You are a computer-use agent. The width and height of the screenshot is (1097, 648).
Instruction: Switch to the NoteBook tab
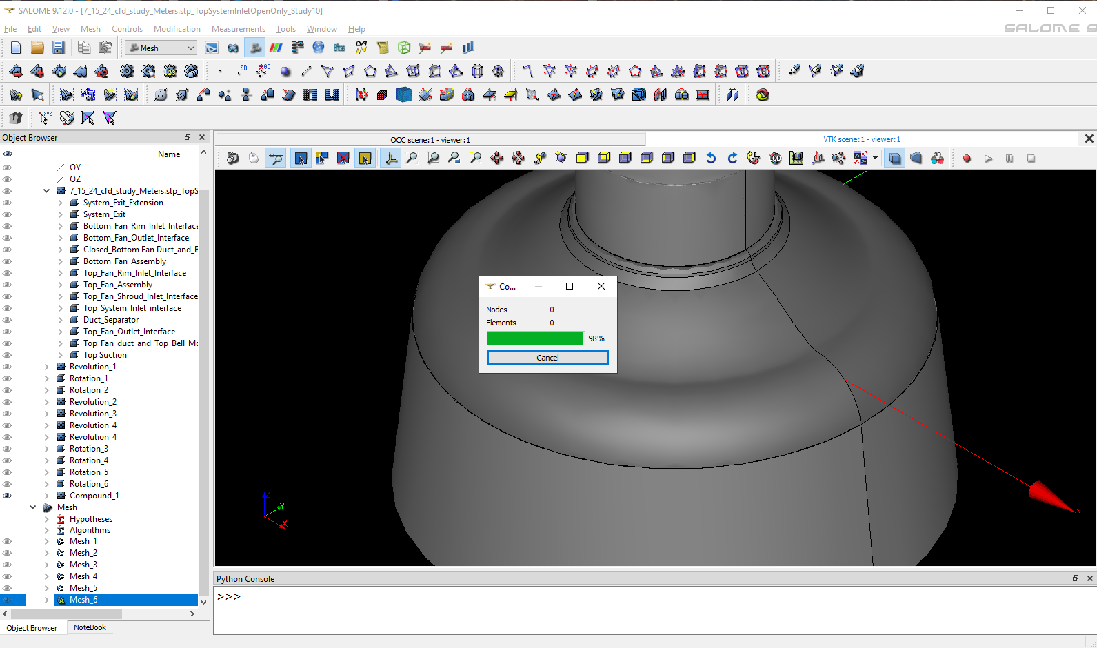click(90, 627)
